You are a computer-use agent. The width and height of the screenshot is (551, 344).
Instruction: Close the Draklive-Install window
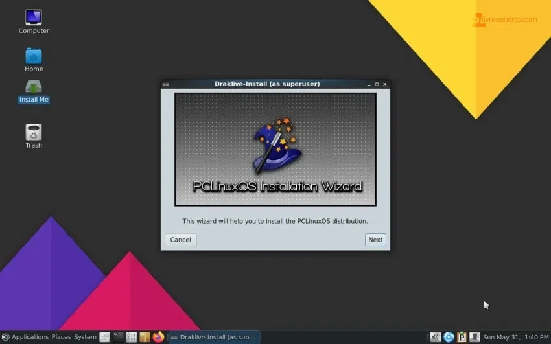coord(385,84)
